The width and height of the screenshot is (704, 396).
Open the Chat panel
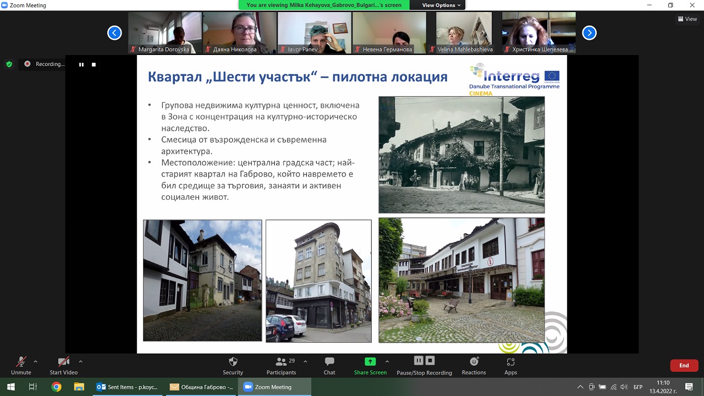(x=329, y=365)
